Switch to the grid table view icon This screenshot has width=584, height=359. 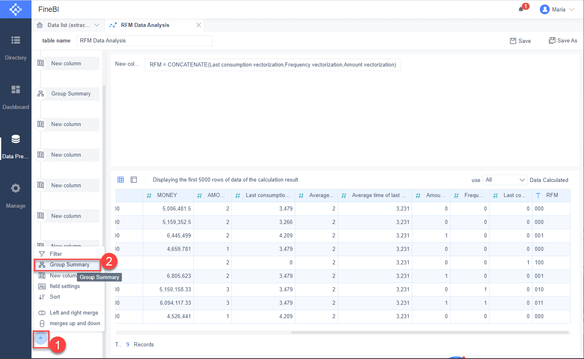(121, 179)
